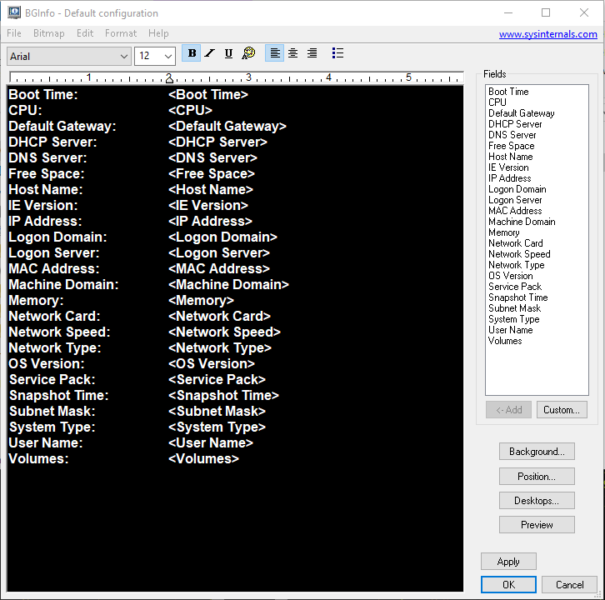This screenshot has height=600, width=605.
Task: Toggle underline text formatting
Action: coord(228,53)
